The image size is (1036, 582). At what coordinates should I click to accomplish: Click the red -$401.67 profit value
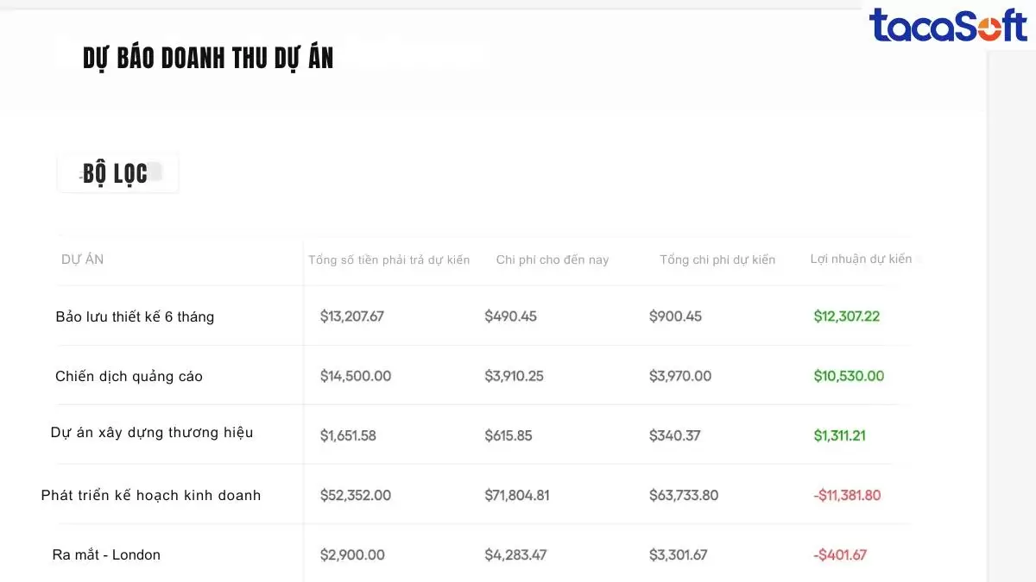tap(839, 554)
